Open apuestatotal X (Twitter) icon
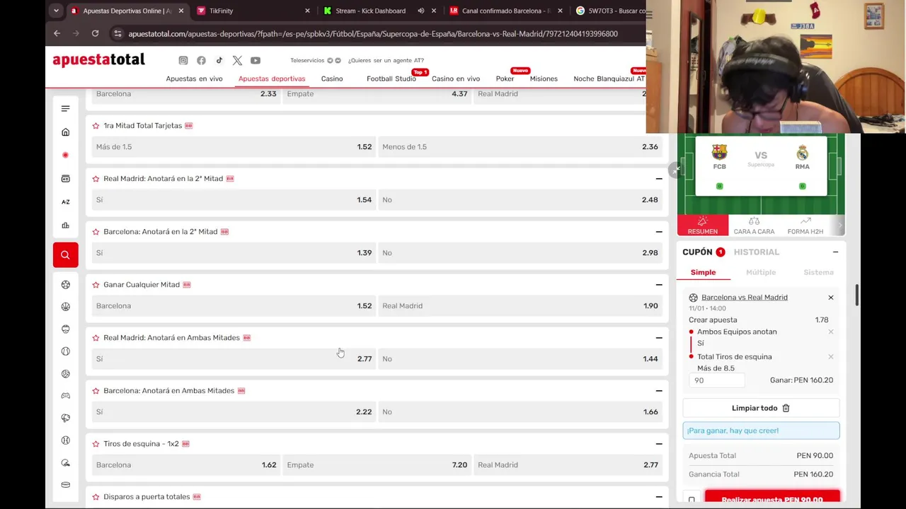This screenshot has width=906, height=509. pos(237,60)
